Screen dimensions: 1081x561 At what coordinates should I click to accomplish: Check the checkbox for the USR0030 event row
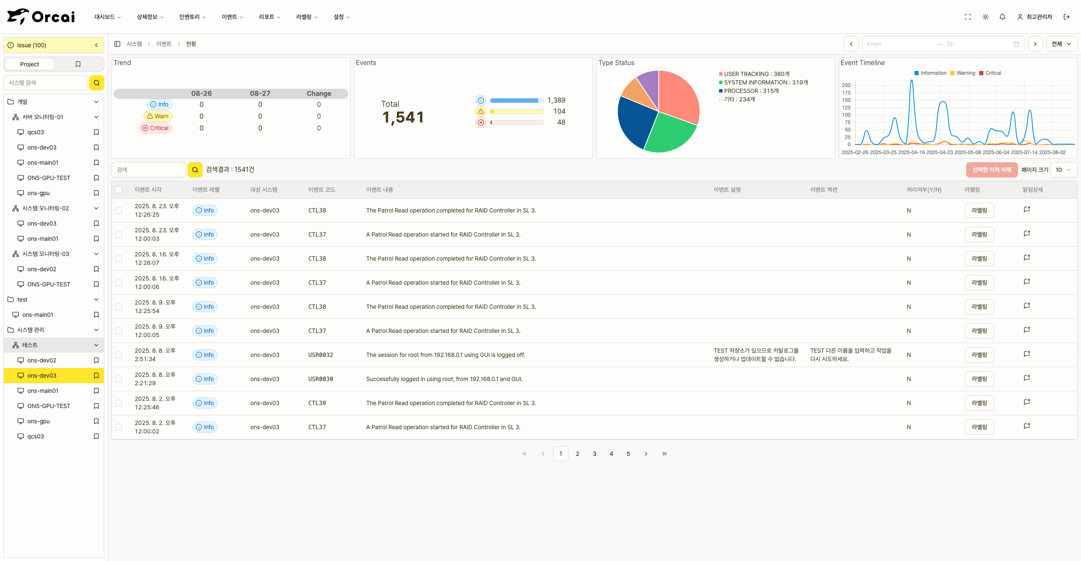[x=119, y=379]
